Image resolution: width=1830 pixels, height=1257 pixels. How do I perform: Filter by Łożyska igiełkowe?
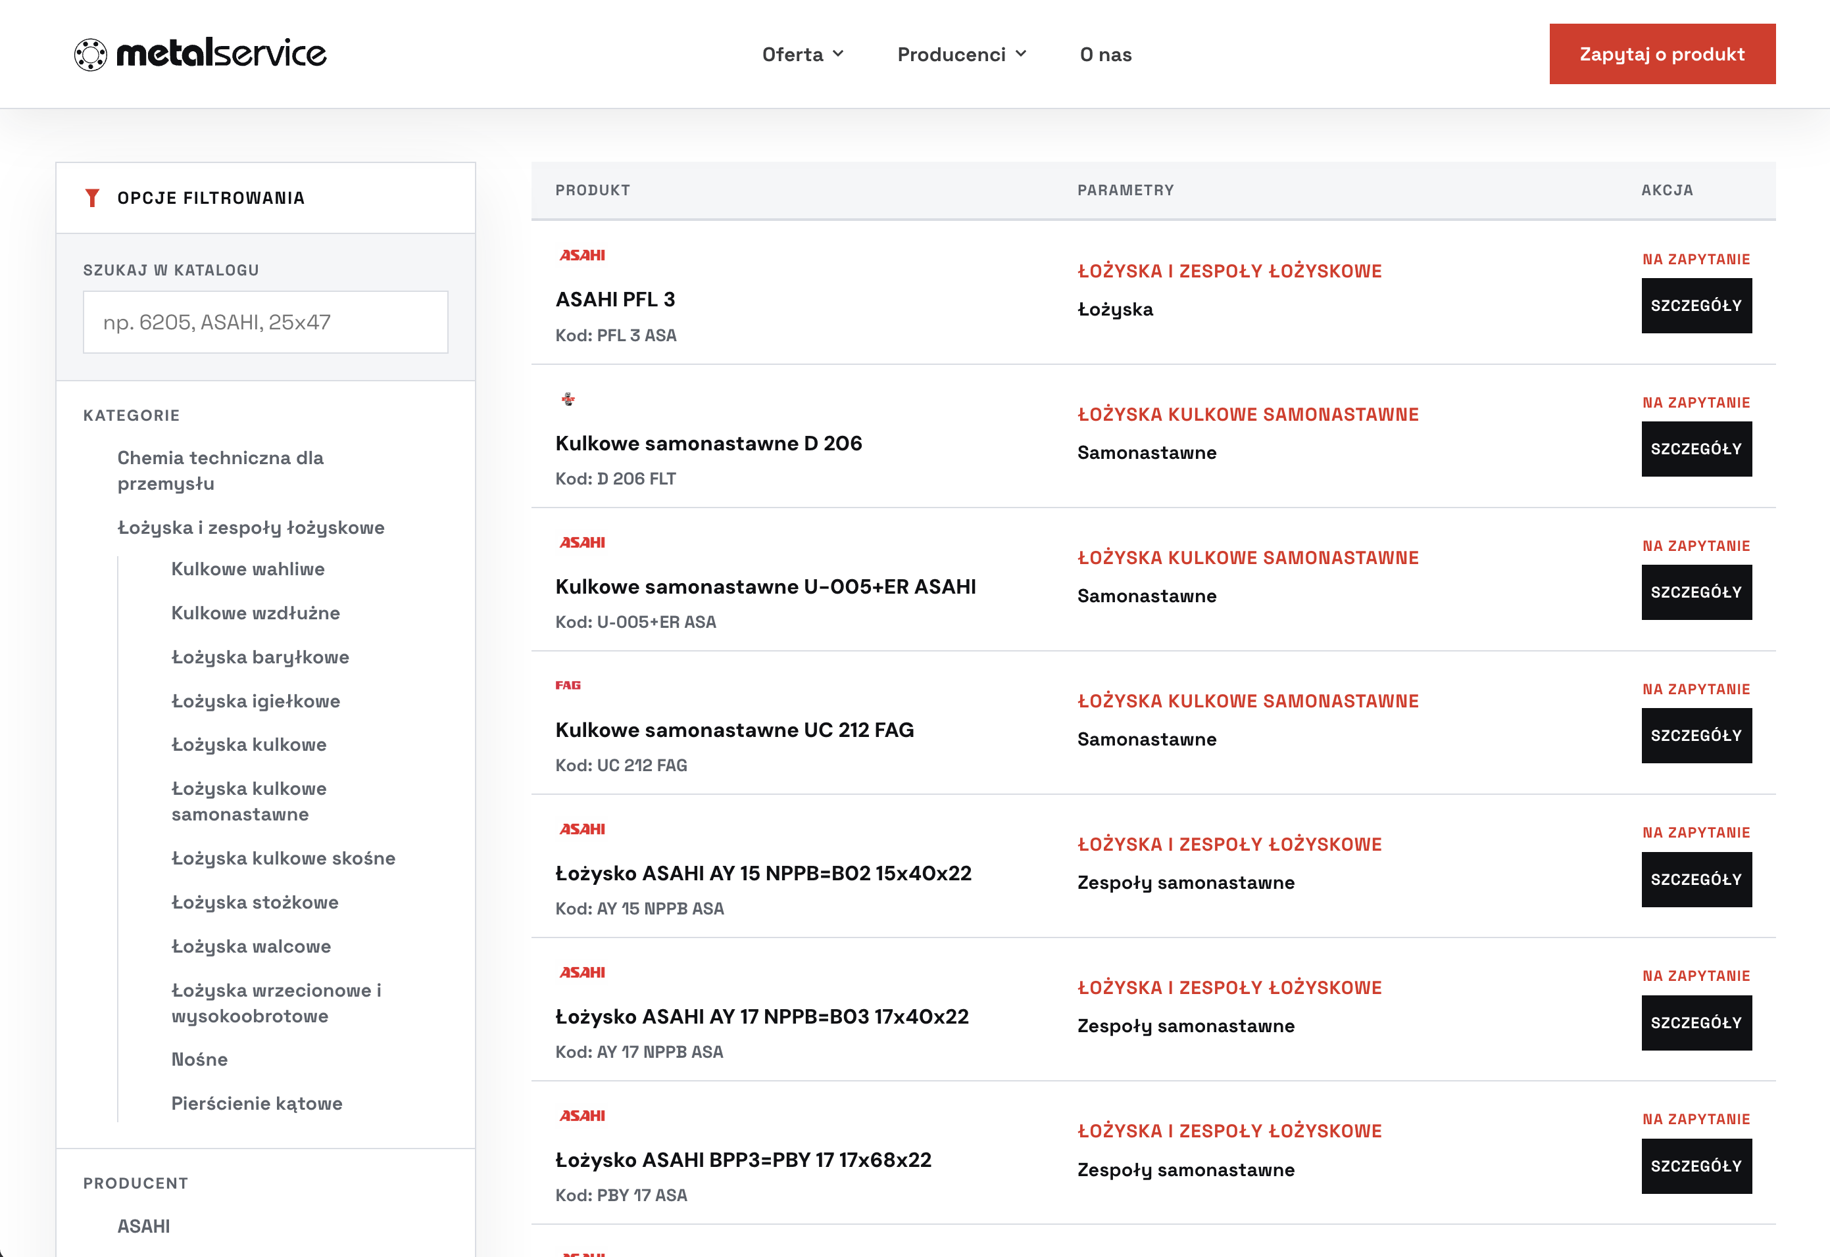pyautogui.click(x=256, y=701)
